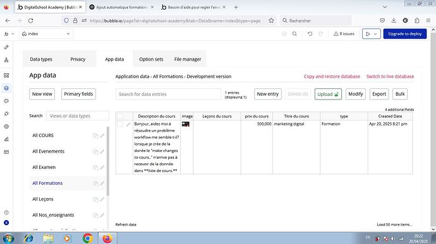
Task: Open the Settings gear icon in sidebar
Action: (x=6, y=127)
